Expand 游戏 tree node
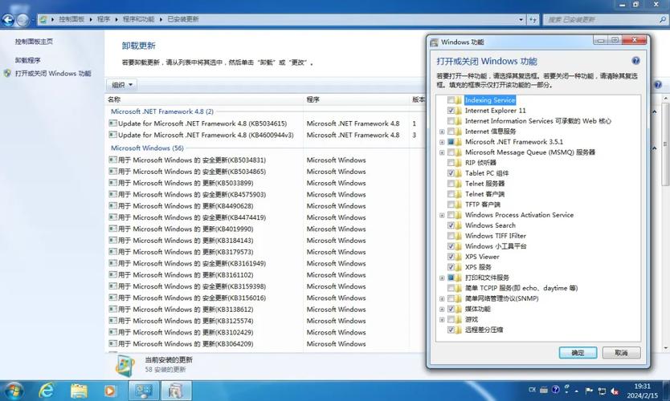The image size is (670, 401). 442,319
